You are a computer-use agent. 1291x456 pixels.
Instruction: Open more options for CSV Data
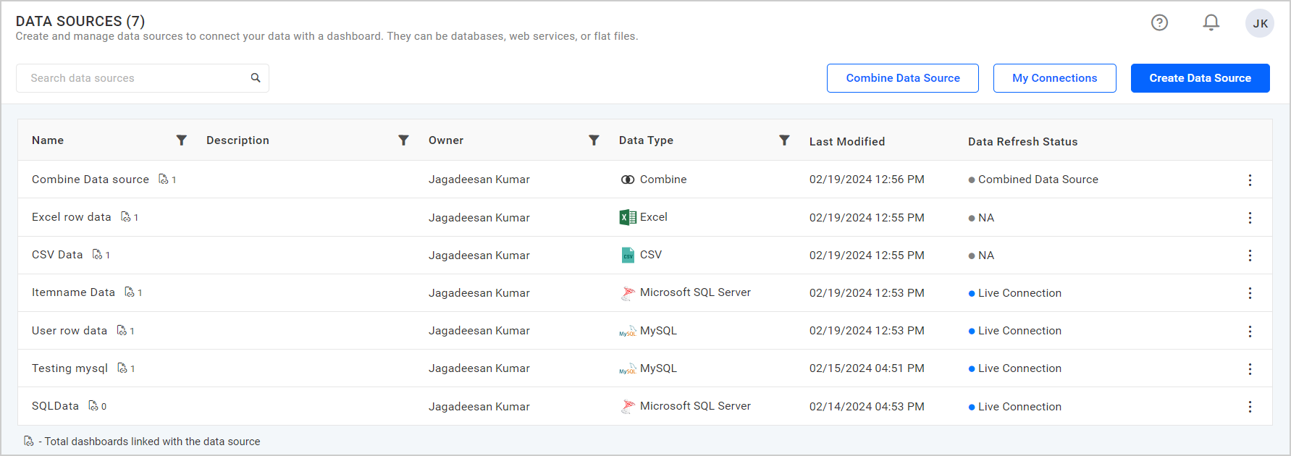pos(1250,255)
